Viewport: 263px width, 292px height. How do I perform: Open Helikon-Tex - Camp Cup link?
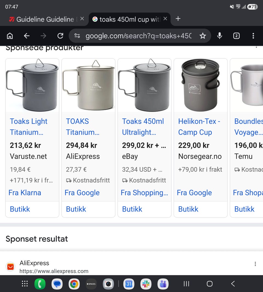coord(199,127)
